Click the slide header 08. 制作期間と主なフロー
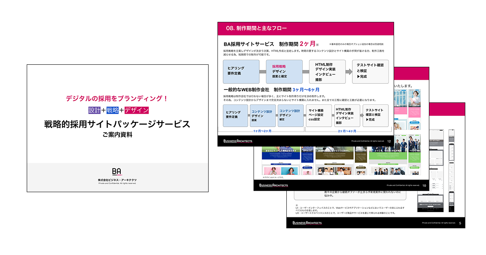The width and height of the screenshot is (486, 255). [256, 28]
